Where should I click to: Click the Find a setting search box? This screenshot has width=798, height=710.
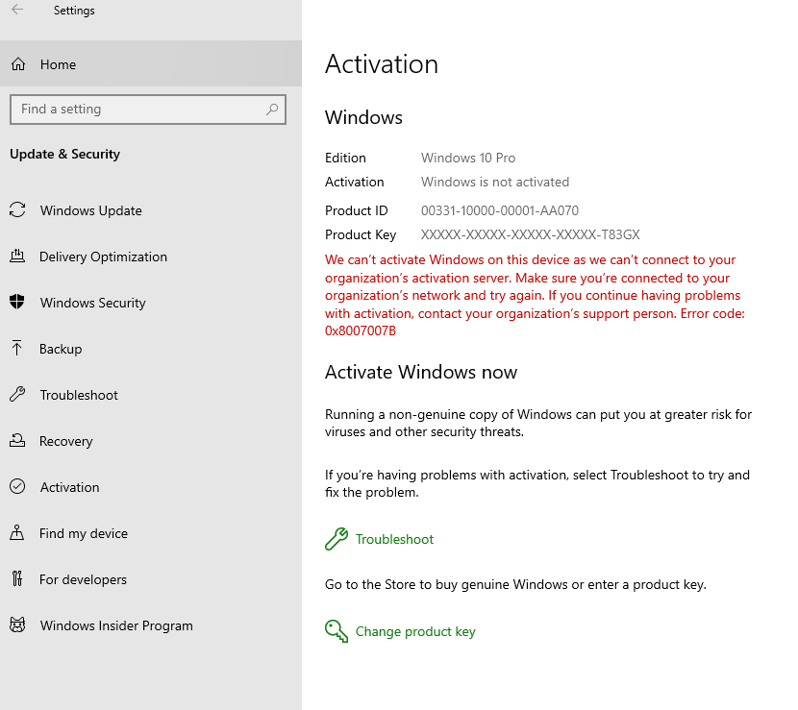tap(148, 109)
